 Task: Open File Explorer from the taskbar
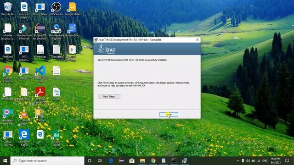pyautogui.click(x=142, y=161)
